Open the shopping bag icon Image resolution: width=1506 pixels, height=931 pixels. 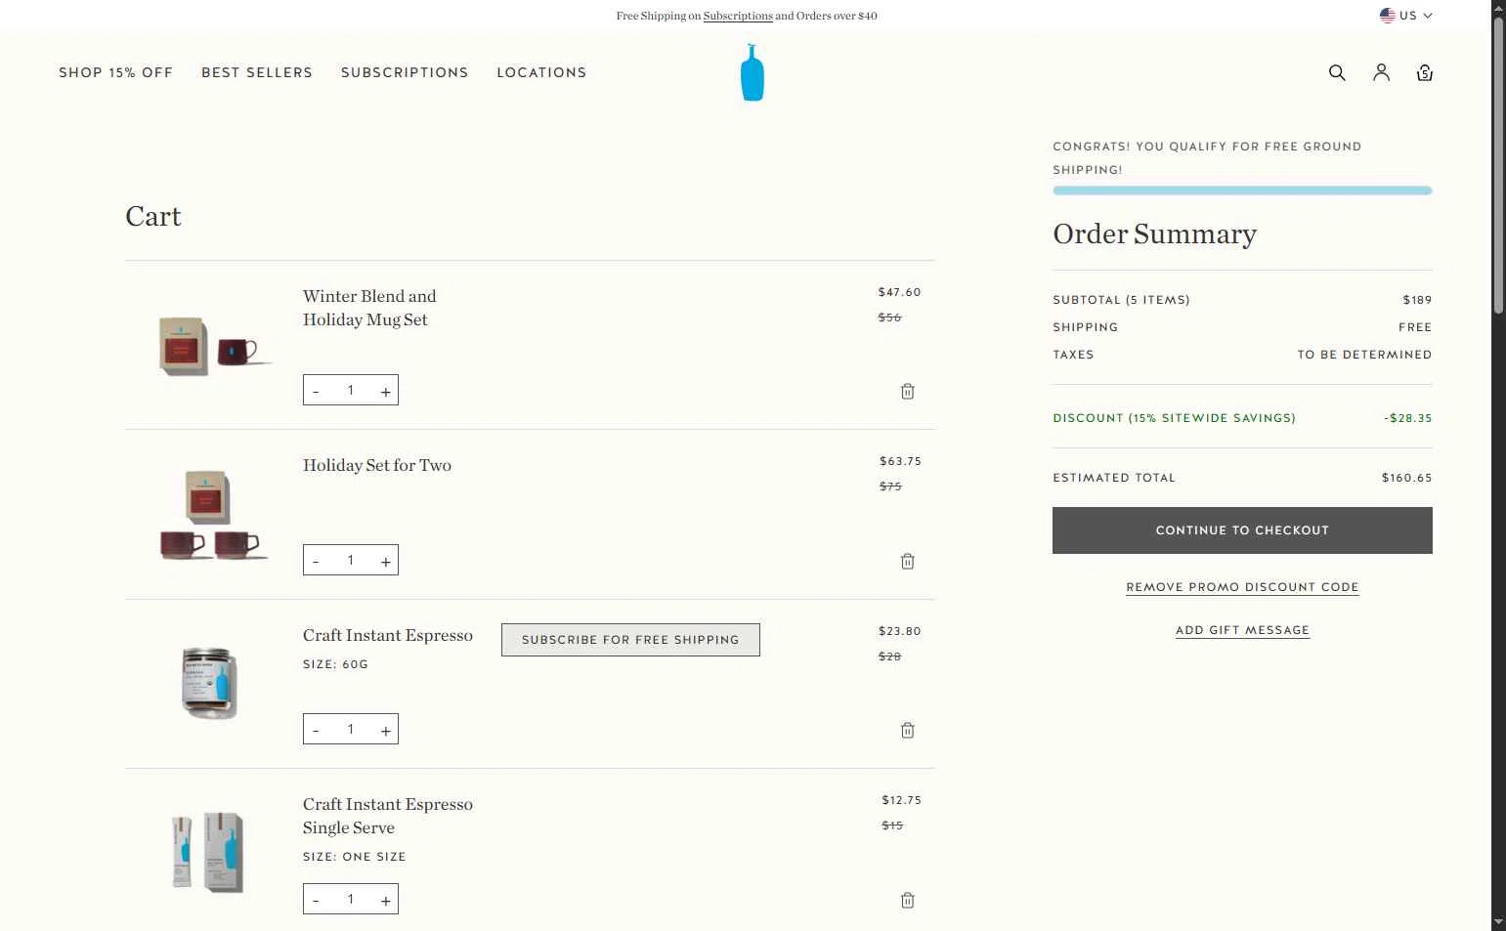1425,72
